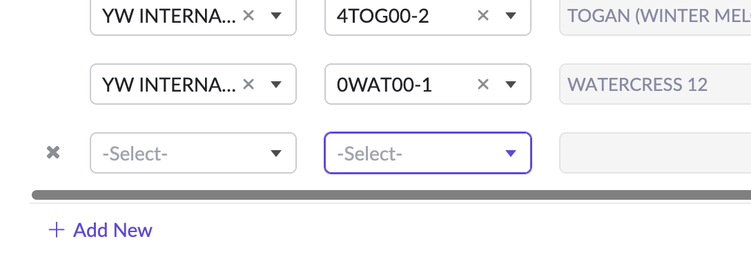This screenshot has height=270, width=751.
Task: Expand the 4TOG00-2 dropdown using its arrow
Action: pyautogui.click(x=511, y=17)
